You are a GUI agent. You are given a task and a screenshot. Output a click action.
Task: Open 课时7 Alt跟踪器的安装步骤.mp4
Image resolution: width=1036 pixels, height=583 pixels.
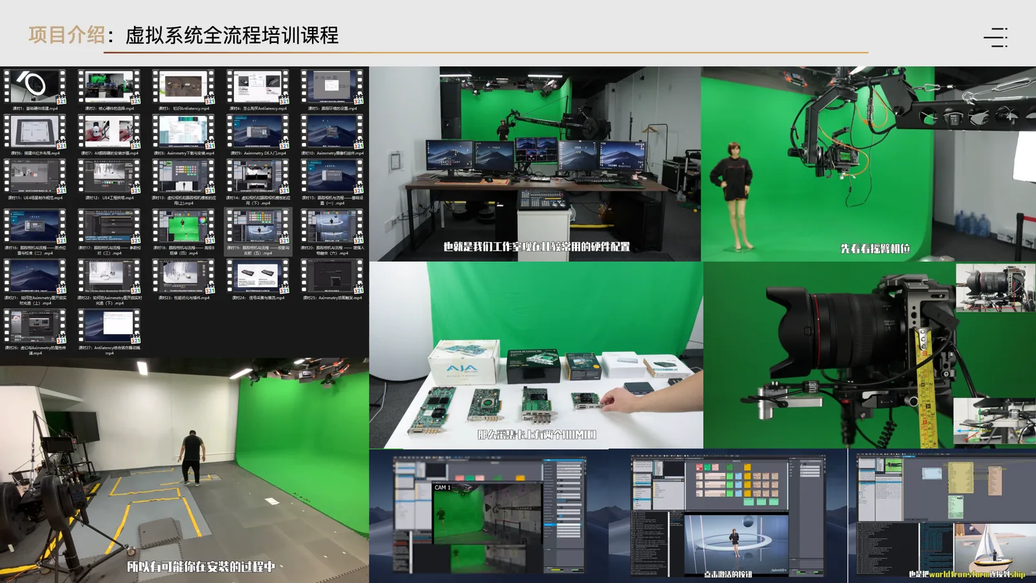click(109, 132)
